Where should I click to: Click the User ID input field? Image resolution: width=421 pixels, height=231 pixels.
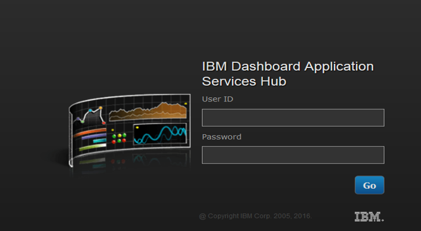click(x=293, y=118)
